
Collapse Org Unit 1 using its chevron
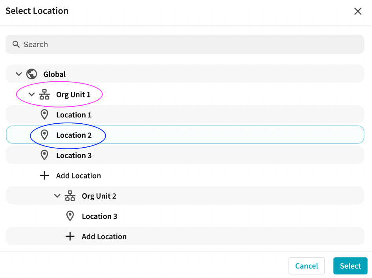[32, 95]
